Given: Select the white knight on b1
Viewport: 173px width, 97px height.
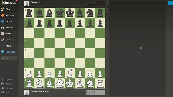Looking at the screenshot, I should pos(39,84).
